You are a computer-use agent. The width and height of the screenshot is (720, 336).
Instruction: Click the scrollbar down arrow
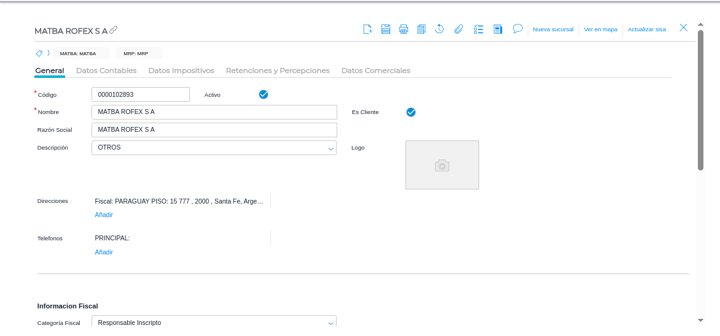(x=701, y=320)
